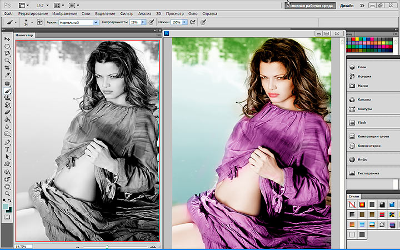Toggle tablet pressure for opacity
400x250 pixels.
[x=151, y=22]
